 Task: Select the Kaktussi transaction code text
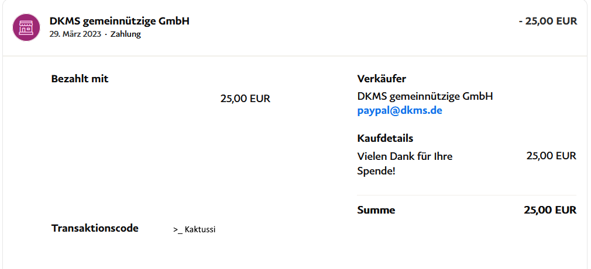(200, 229)
